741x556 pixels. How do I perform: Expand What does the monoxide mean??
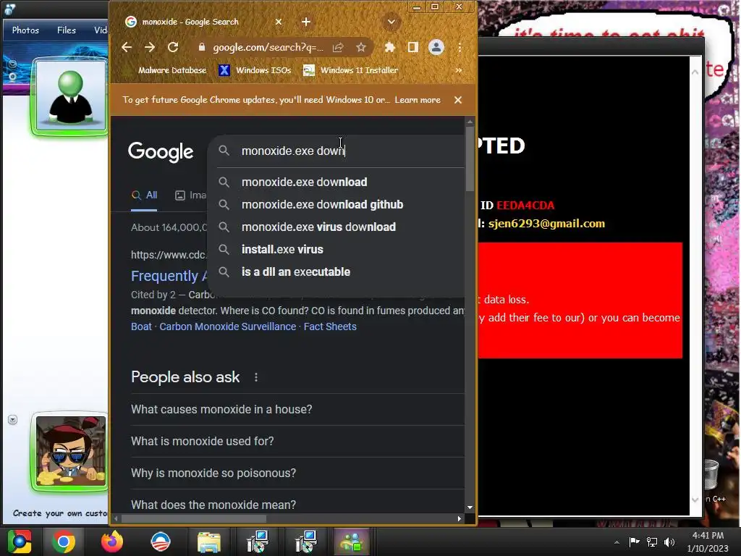297,505
